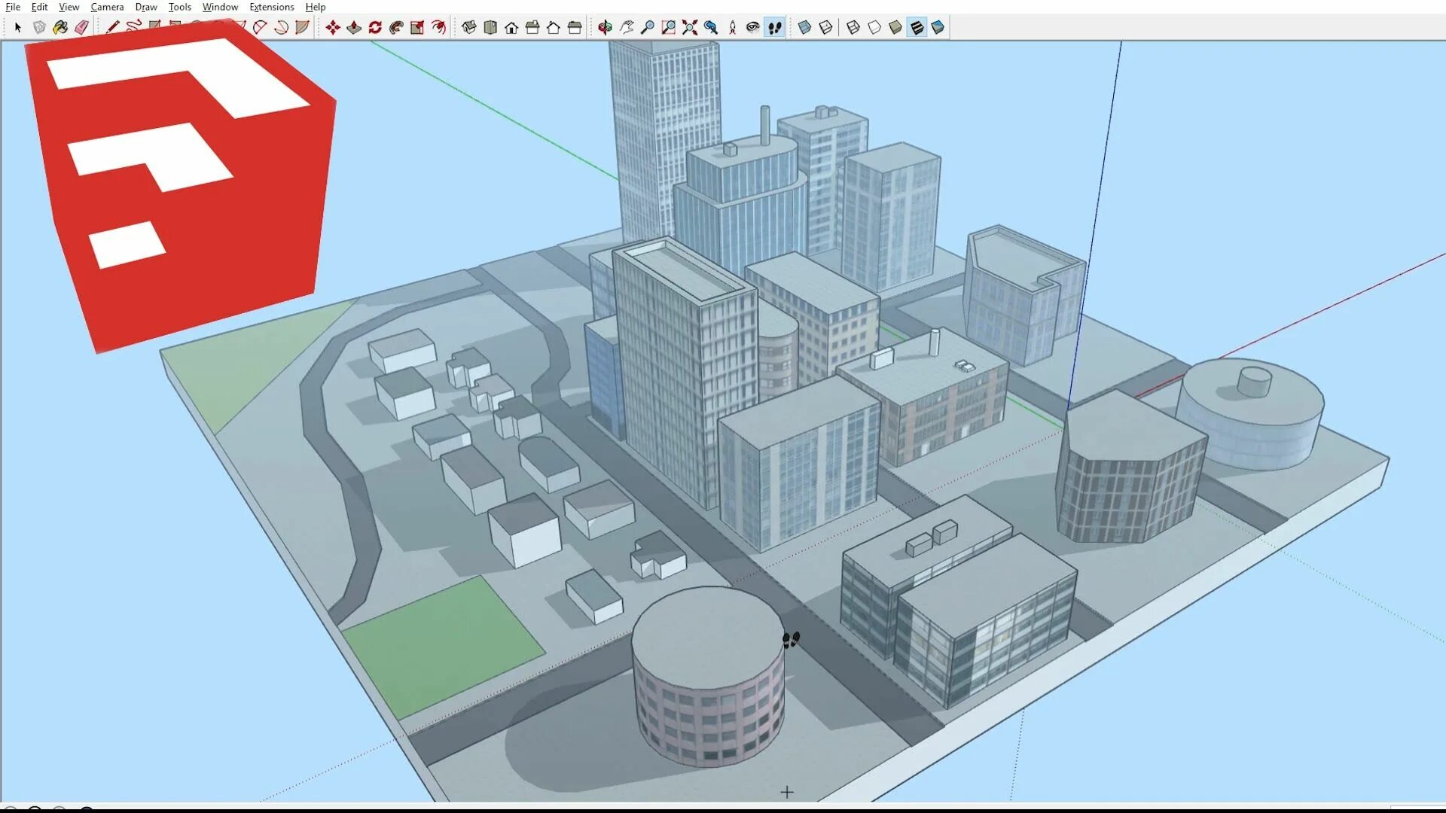Image resolution: width=1446 pixels, height=813 pixels.
Task: Click Zoom Extents icon
Action: point(689,28)
